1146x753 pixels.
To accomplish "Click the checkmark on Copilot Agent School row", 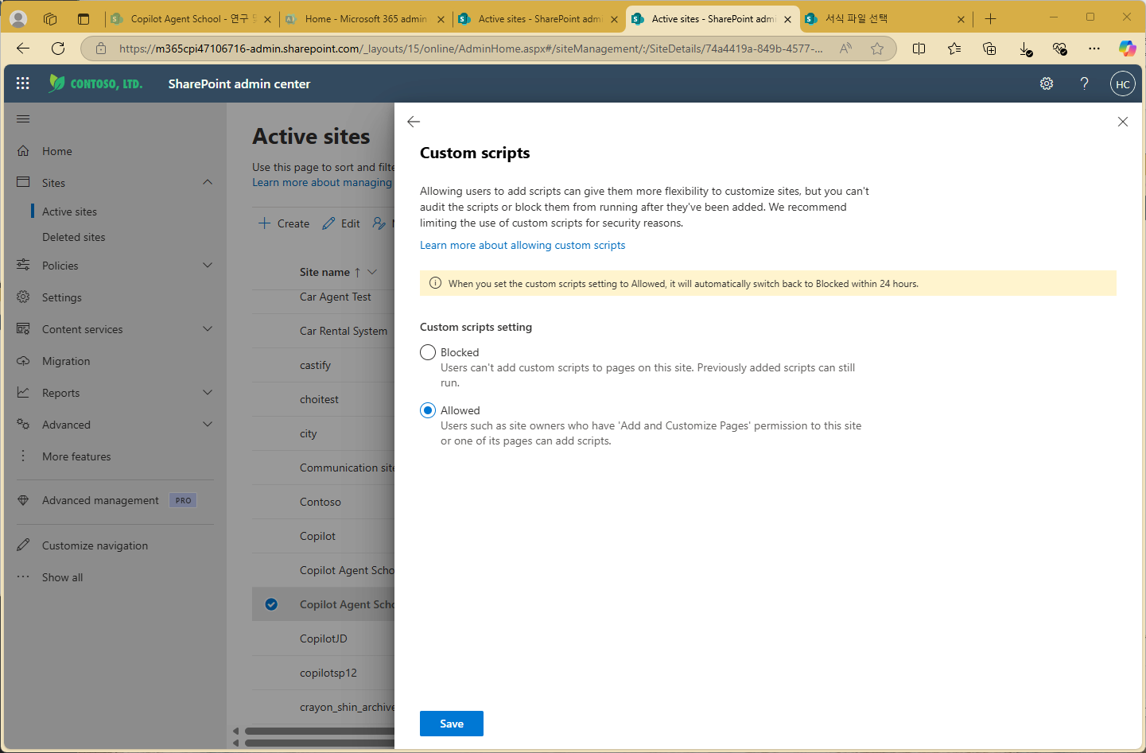I will (x=271, y=604).
